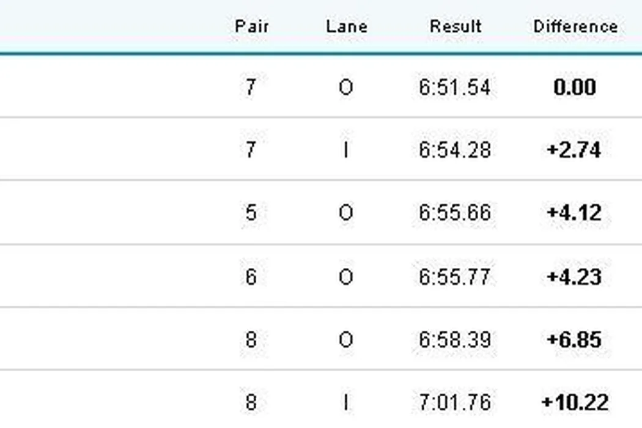Select the +2.74 difference value
The image size is (642, 428).
(x=574, y=150)
